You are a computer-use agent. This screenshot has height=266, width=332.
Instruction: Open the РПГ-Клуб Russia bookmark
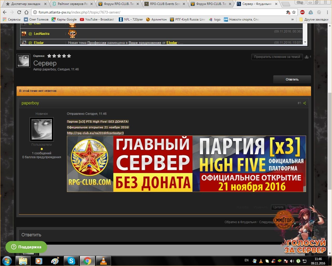click(188, 19)
